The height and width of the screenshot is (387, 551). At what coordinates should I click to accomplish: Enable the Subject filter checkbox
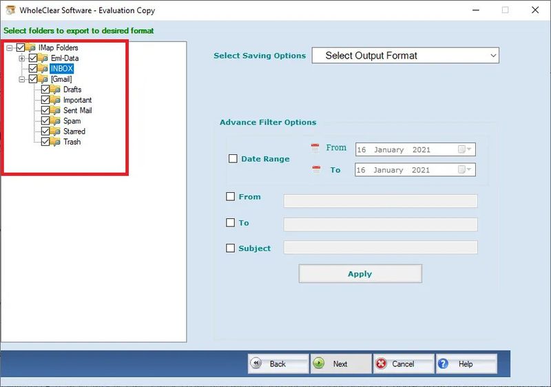230,249
